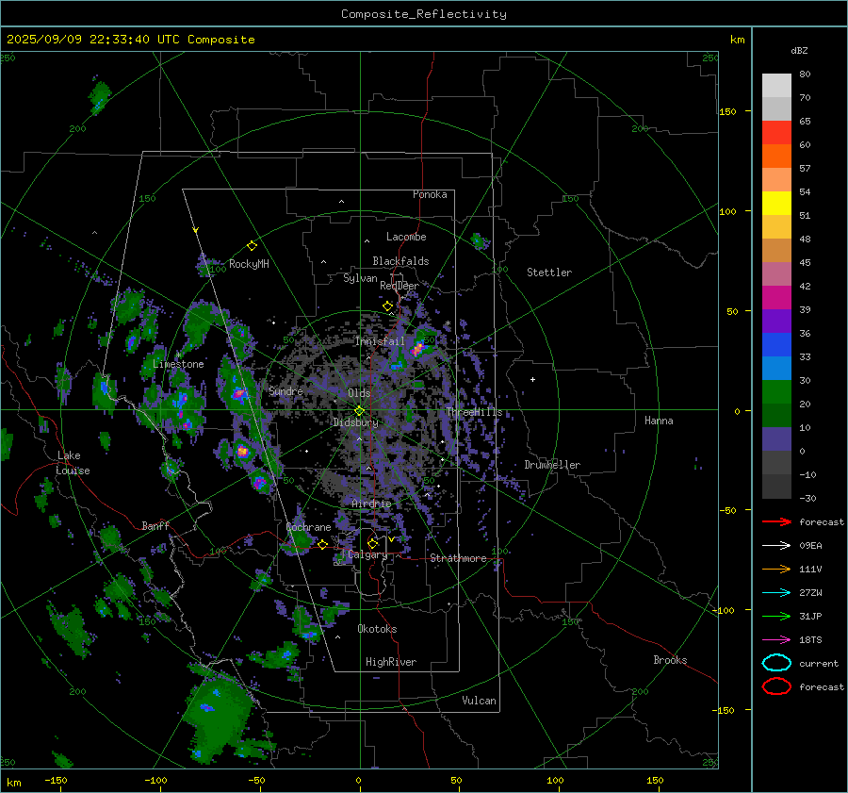
Task: Click the cyan 'current' ellipse symbol
Action: pyautogui.click(x=776, y=663)
